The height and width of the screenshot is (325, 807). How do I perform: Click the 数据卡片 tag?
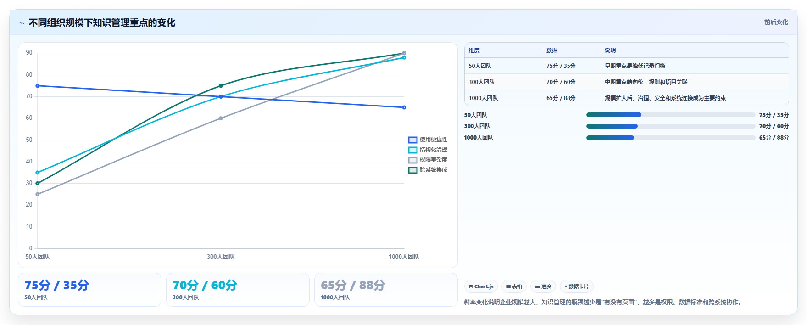[x=577, y=286]
